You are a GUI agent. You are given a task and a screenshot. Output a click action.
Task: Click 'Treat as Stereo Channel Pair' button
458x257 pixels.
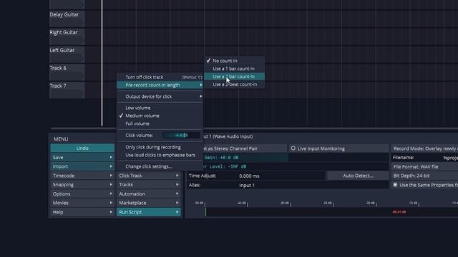(245, 148)
